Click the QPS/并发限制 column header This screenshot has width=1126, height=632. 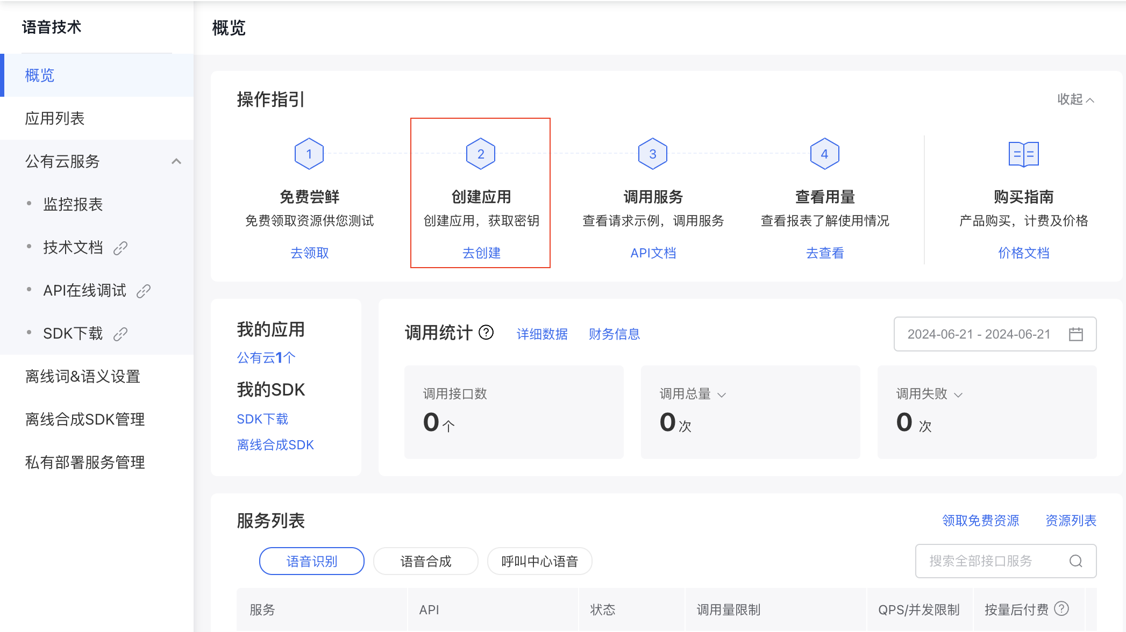919,609
